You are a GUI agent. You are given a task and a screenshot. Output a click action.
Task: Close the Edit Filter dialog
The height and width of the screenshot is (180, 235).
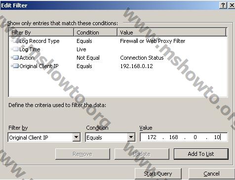(232, 5)
